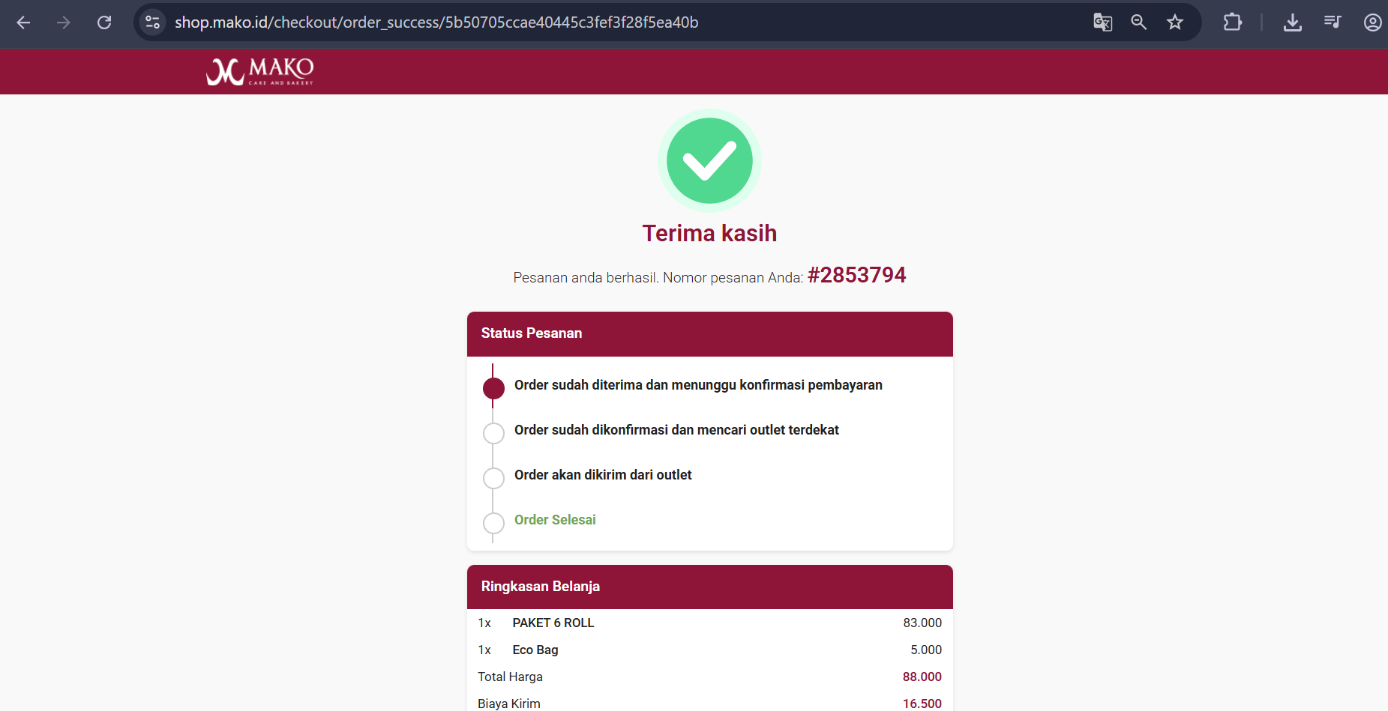Click the zoom magnifier icon
This screenshot has height=711, width=1388.
[1138, 22]
